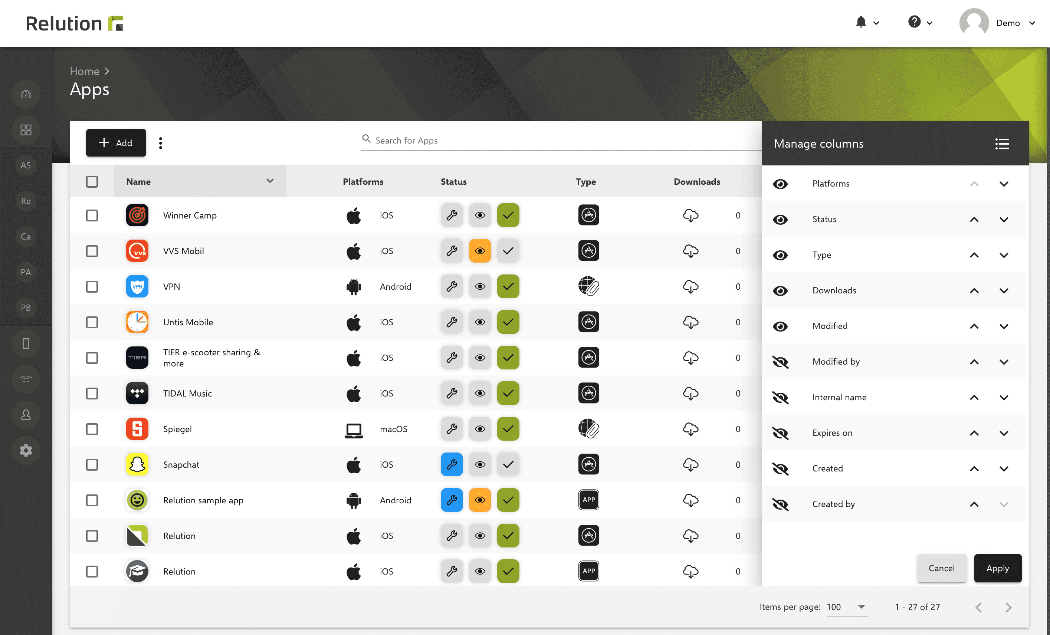Click the Downloads column header

[x=697, y=182]
